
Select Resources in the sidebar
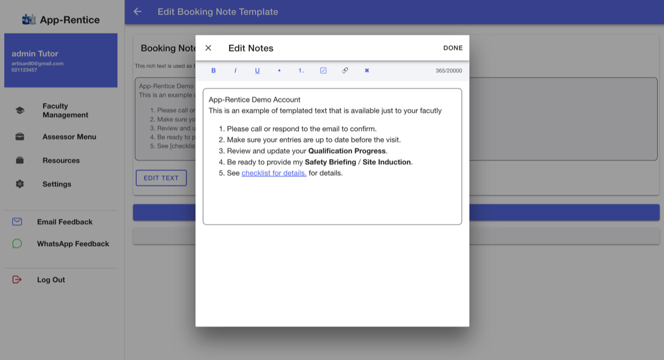pos(61,161)
